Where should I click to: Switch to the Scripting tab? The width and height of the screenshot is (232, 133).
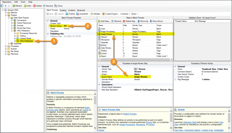coord(63,10)
